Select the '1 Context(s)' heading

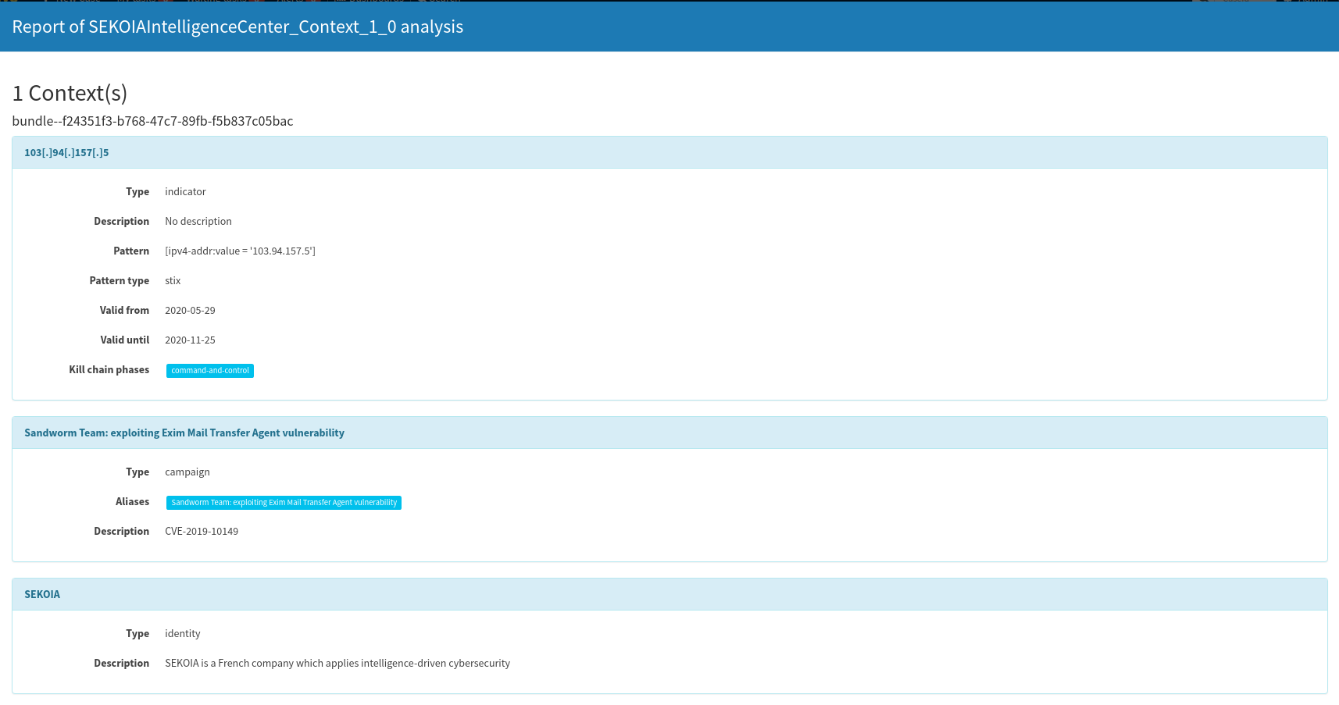coord(70,93)
